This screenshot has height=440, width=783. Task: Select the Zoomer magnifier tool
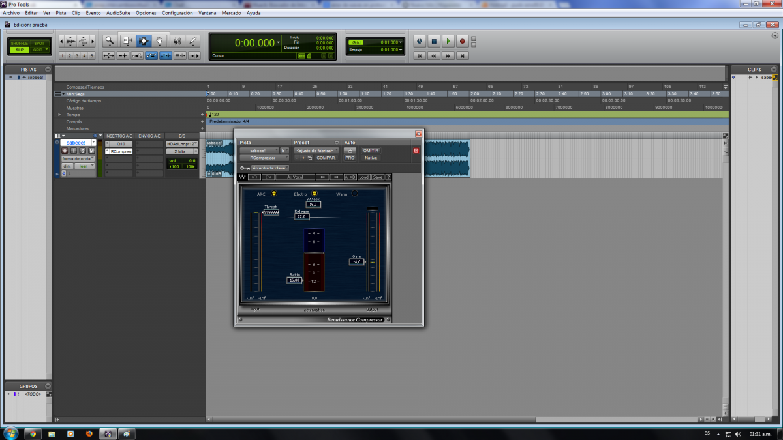[x=110, y=41]
